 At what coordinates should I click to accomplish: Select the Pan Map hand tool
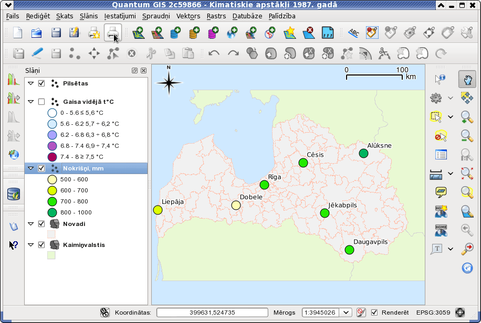[x=467, y=79]
